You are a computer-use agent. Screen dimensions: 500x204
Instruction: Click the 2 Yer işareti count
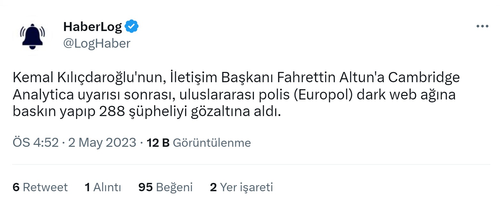[x=241, y=187]
